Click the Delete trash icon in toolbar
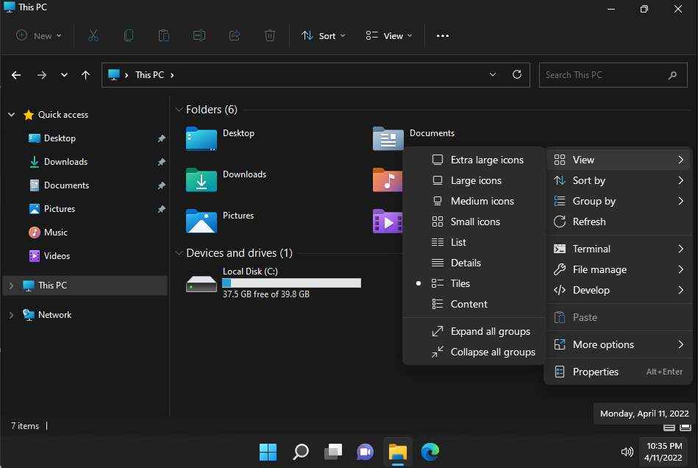This screenshot has height=468, width=698. tap(270, 35)
